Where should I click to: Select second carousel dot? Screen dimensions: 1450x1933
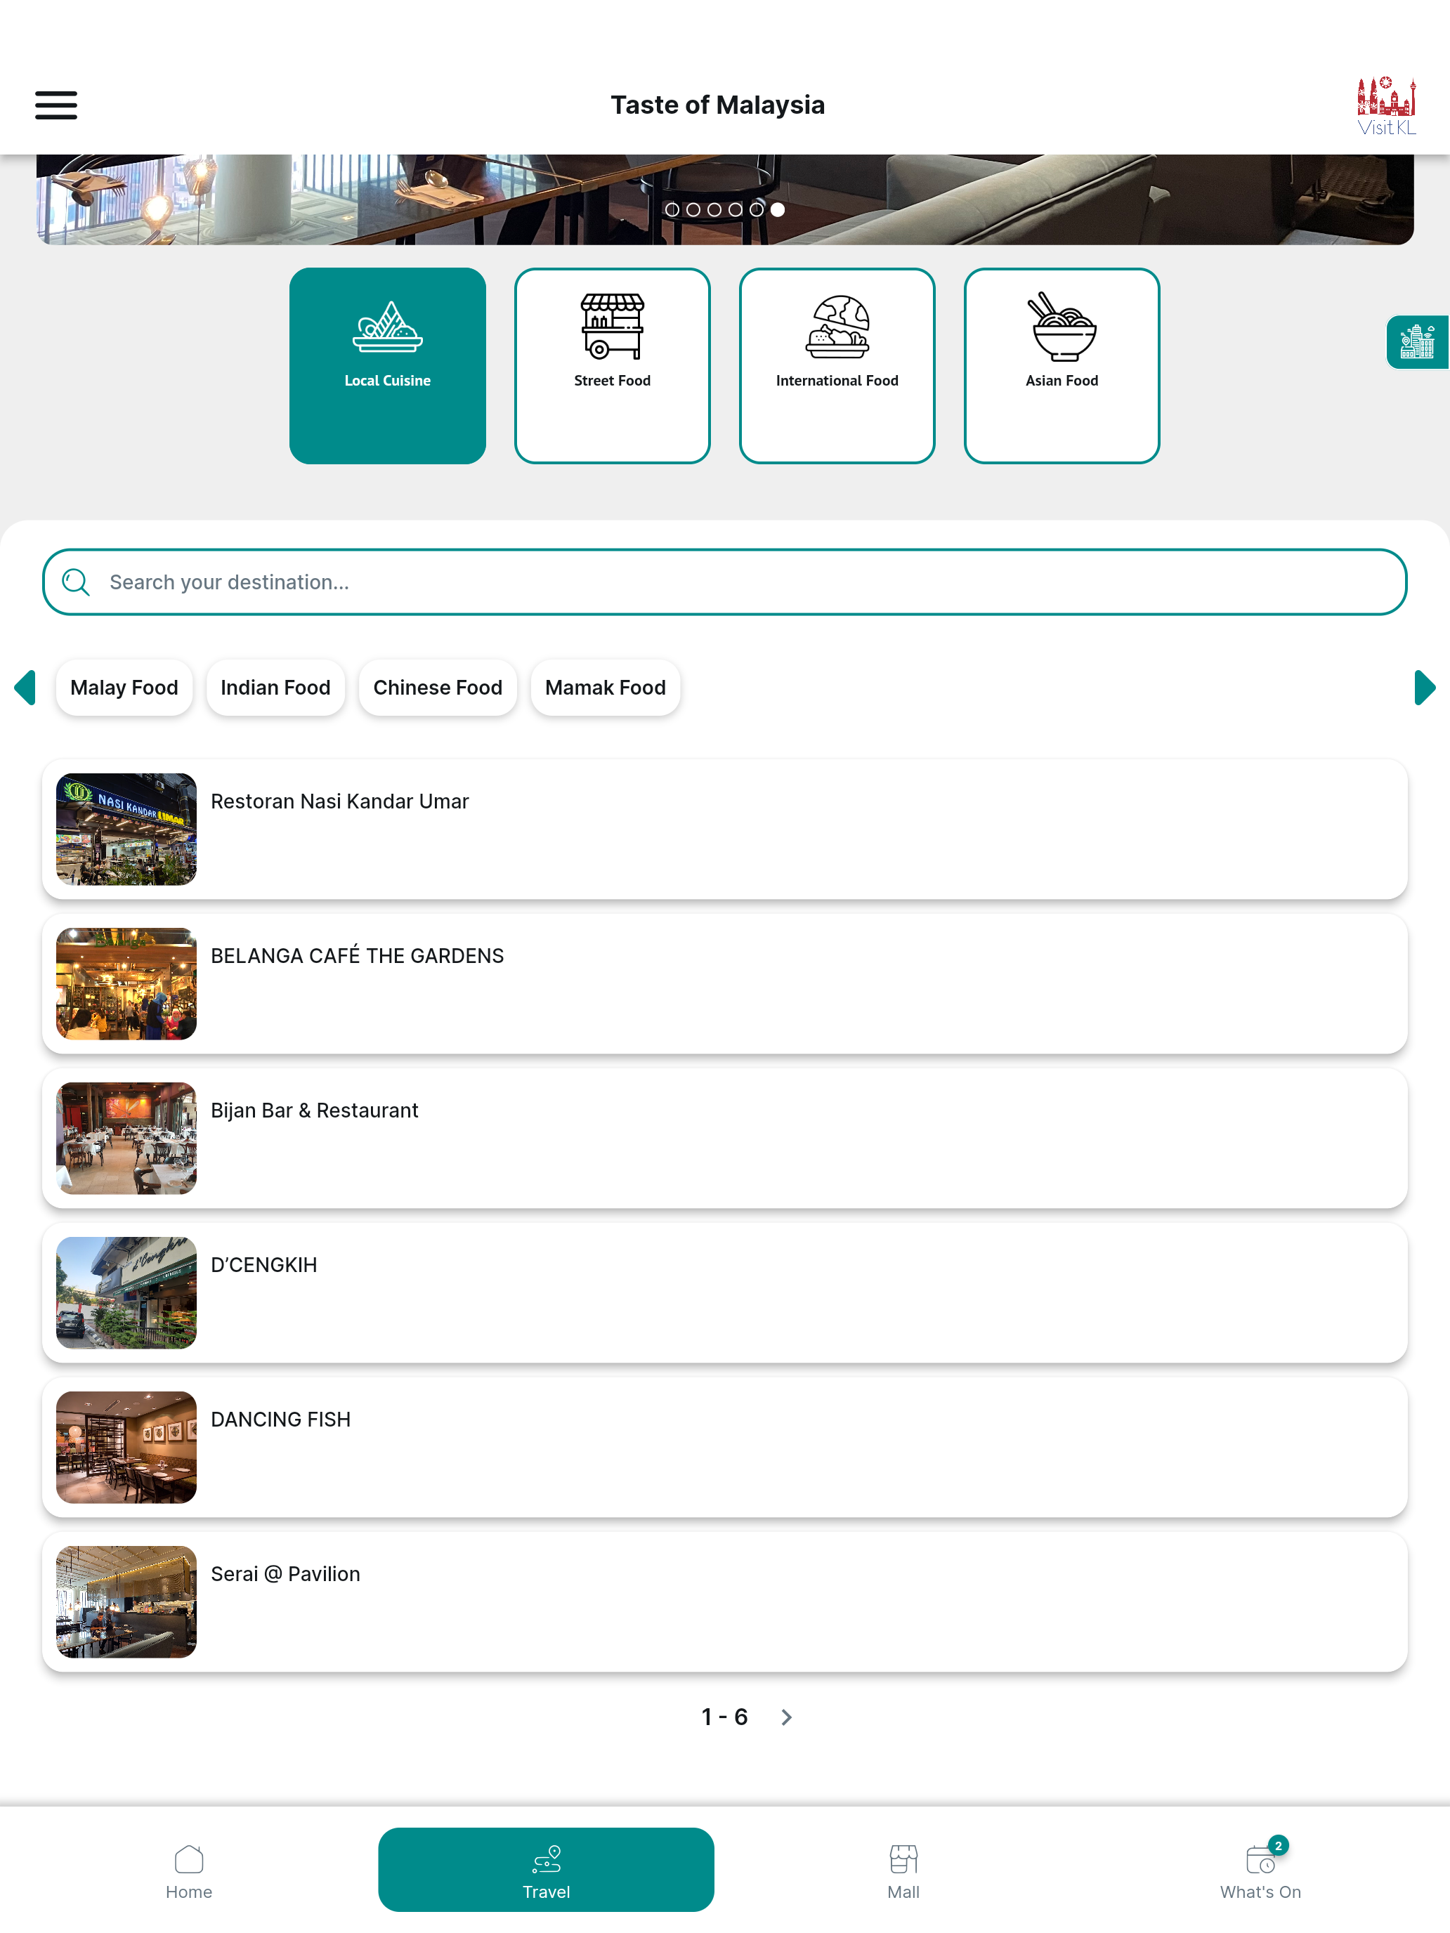pos(693,210)
